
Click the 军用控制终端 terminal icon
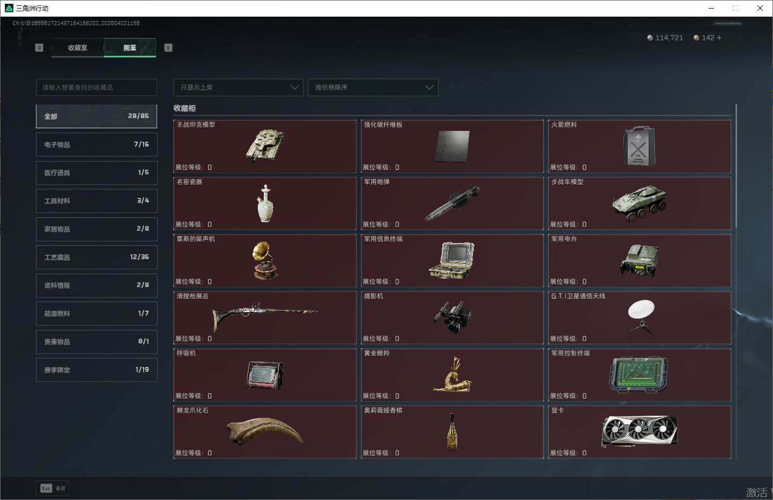click(x=638, y=374)
